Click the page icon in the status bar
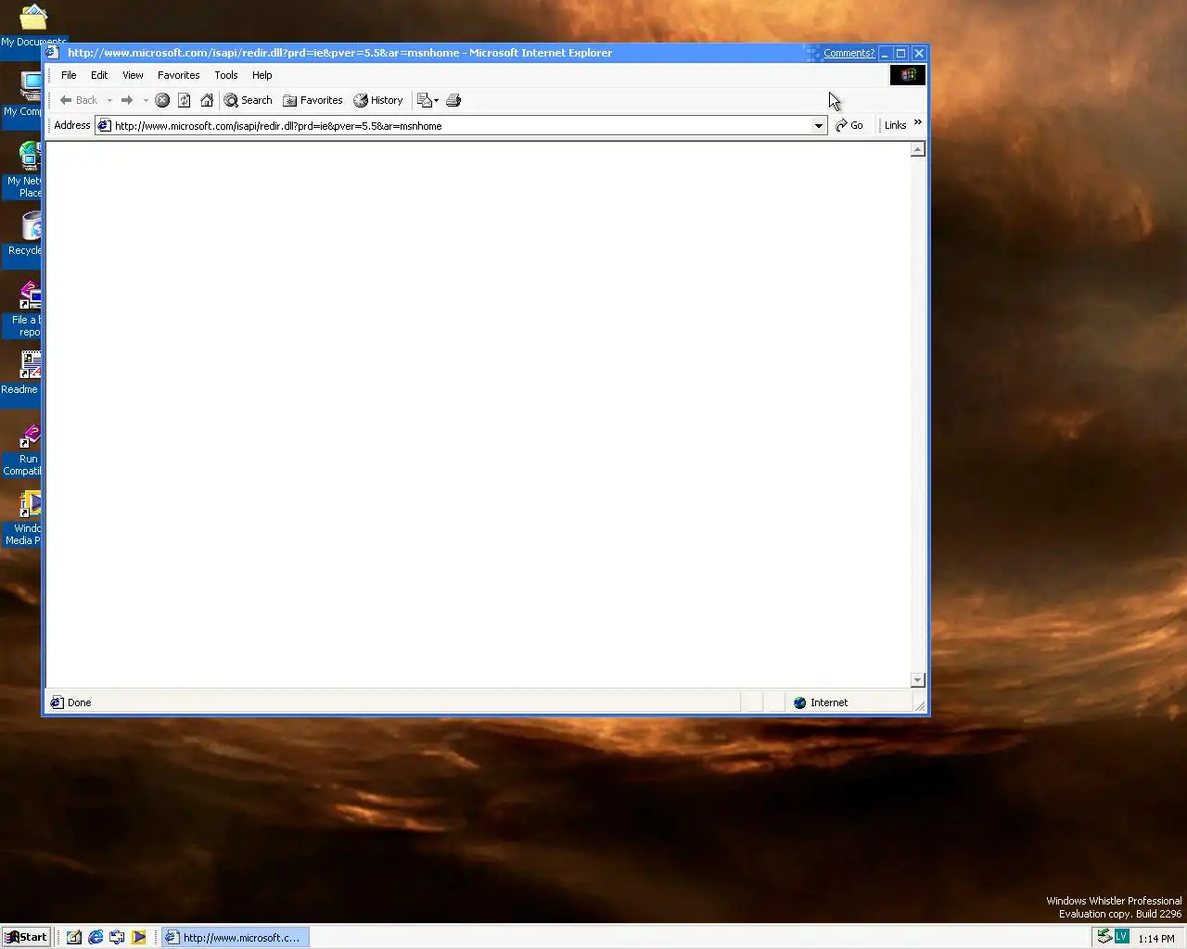 point(57,702)
